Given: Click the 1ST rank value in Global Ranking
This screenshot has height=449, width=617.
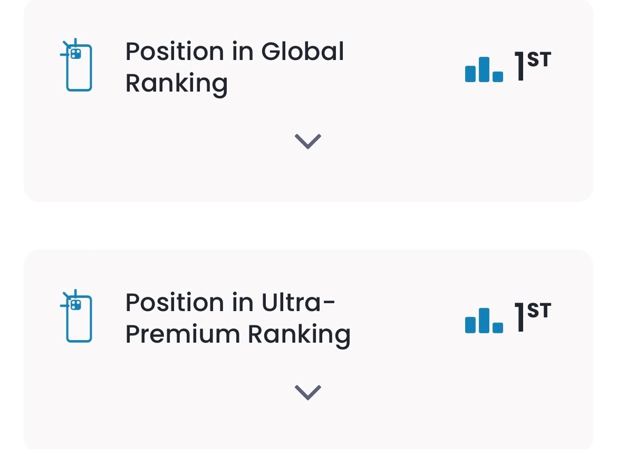Looking at the screenshot, I should (533, 67).
